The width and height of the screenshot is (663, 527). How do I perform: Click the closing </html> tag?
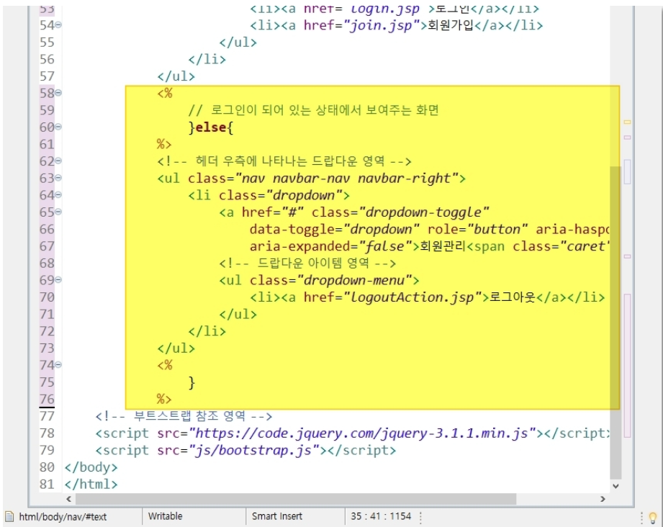[91, 485]
